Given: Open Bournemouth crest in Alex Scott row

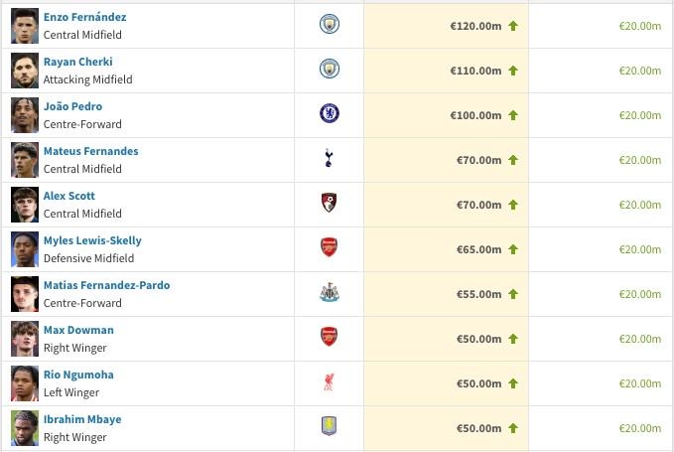Looking at the screenshot, I should (x=330, y=203).
